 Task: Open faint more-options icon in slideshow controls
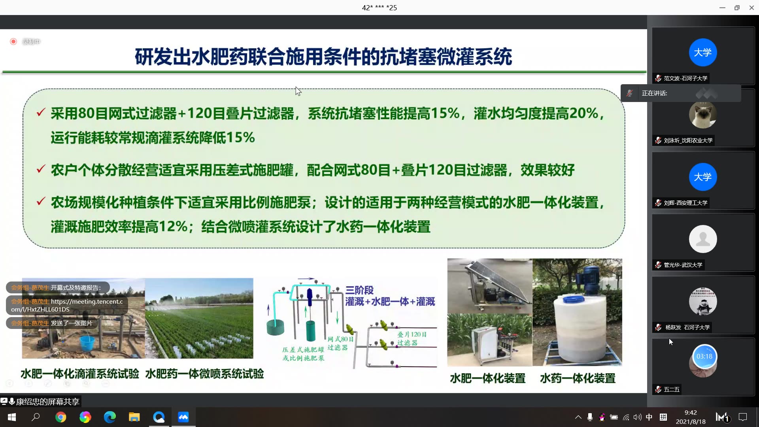point(105,384)
